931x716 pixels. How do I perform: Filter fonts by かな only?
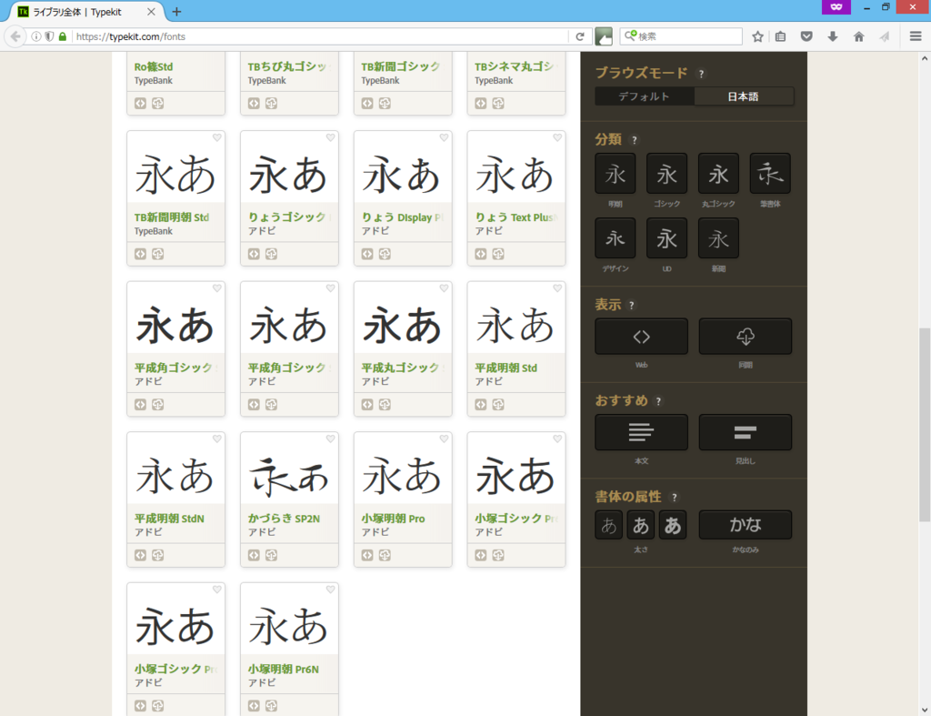click(x=746, y=525)
